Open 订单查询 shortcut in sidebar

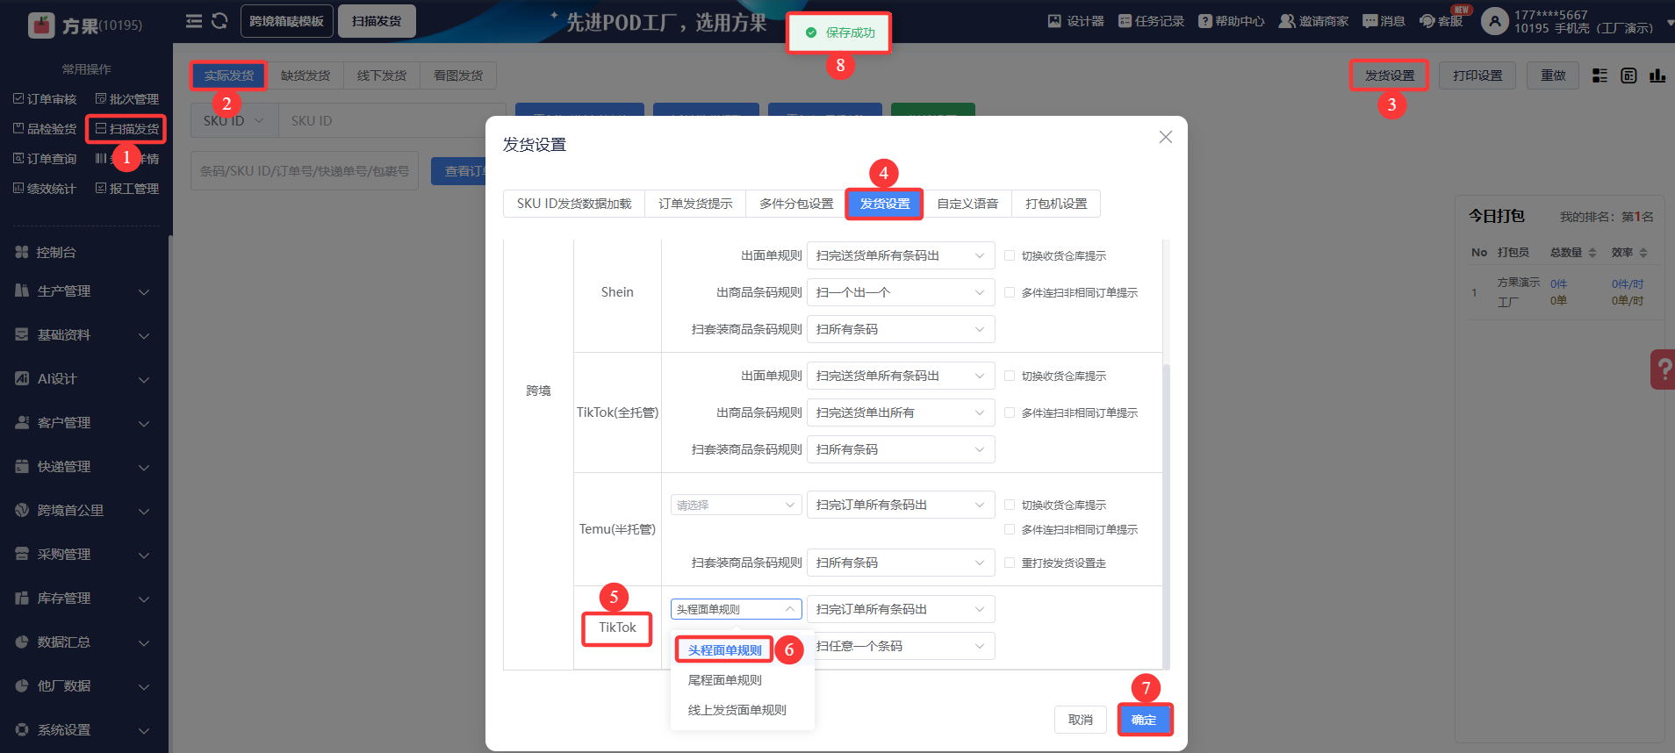(x=45, y=159)
